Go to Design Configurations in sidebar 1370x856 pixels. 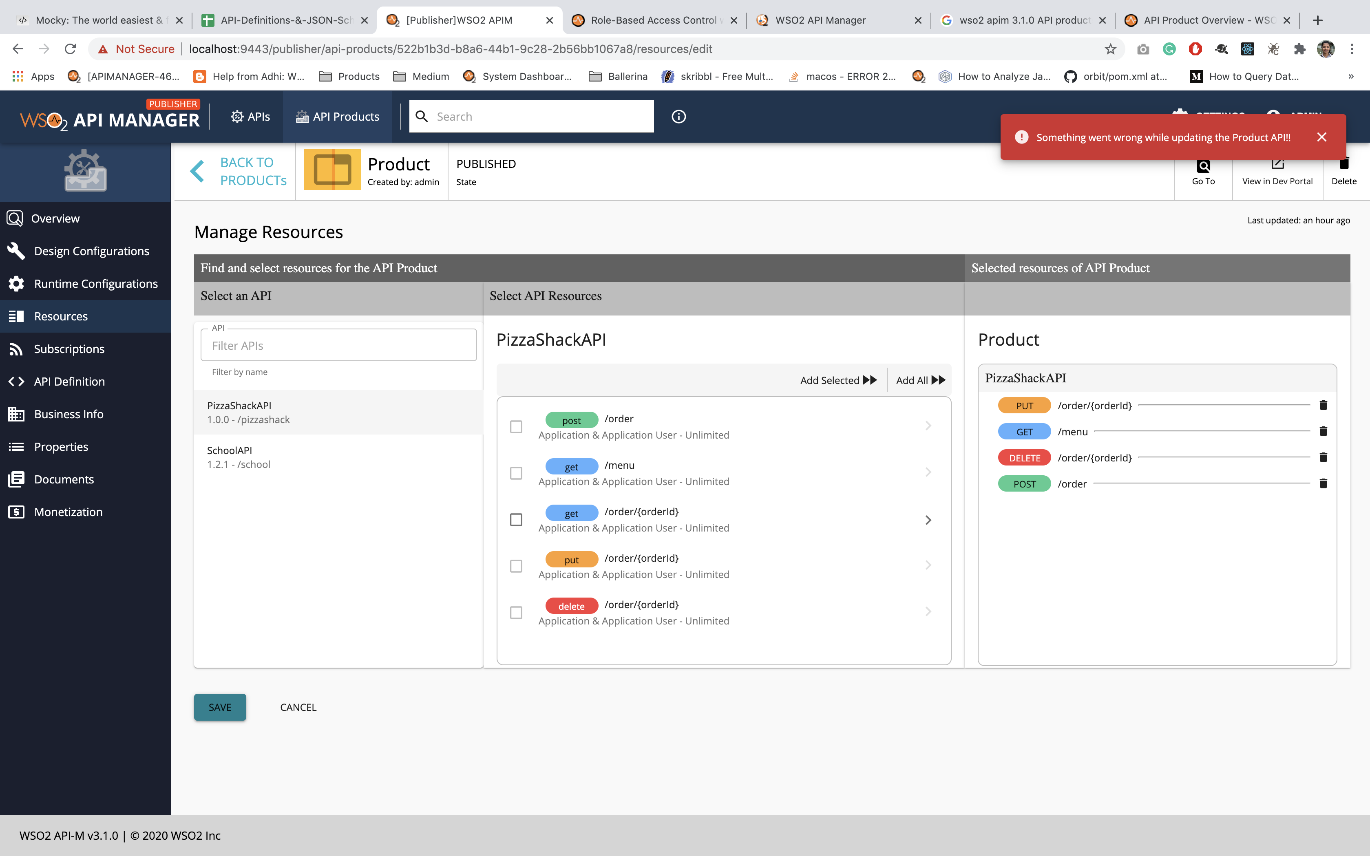point(86,251)
